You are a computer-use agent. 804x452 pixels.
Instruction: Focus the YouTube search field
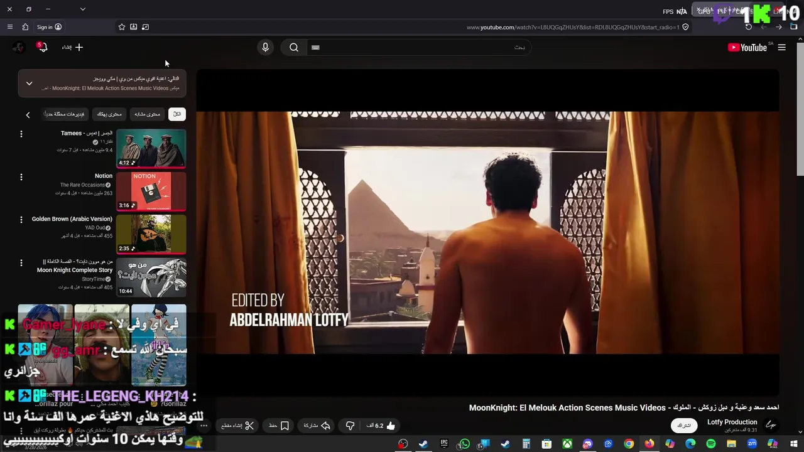418,47
